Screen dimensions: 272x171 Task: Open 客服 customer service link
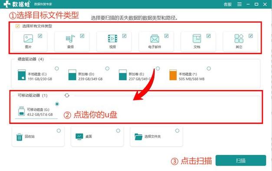[x=228, y=4]
